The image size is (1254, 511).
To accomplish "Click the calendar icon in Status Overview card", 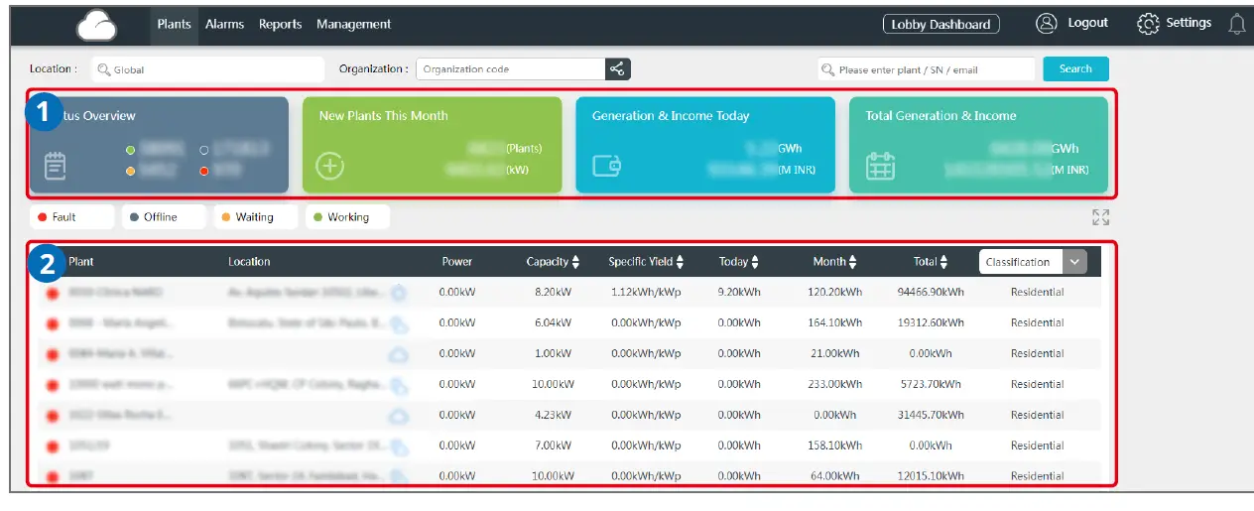I will pyautogui.click(x=56, y=166).
